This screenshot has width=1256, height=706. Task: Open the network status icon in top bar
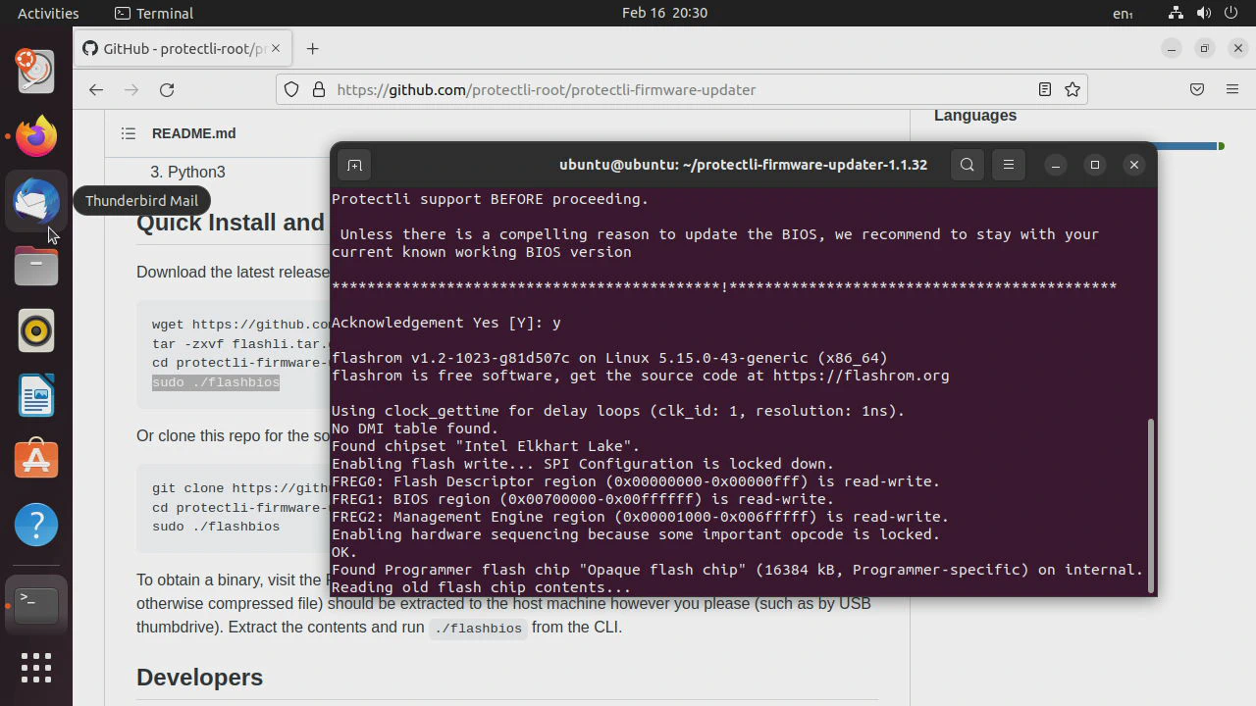coord(1176,13)
